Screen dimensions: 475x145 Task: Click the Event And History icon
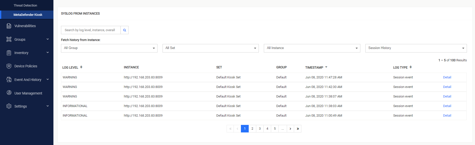pos(9,80)
